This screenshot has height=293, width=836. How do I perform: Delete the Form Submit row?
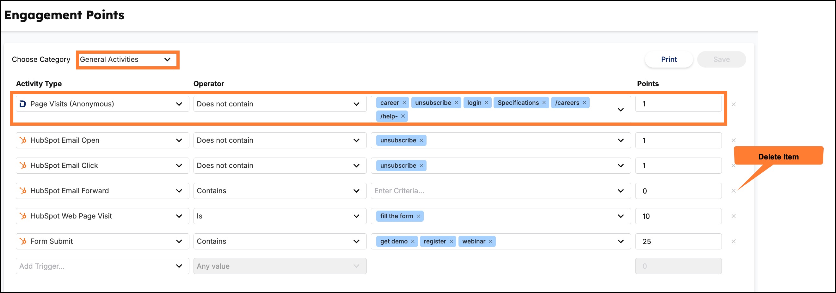pyautogui.click(x=734, y=242)
